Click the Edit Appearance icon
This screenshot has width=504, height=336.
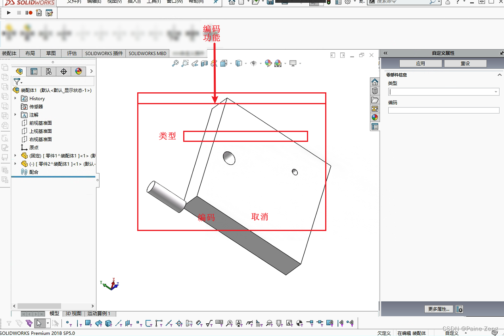pyautogui.click(x=268, y=63)
